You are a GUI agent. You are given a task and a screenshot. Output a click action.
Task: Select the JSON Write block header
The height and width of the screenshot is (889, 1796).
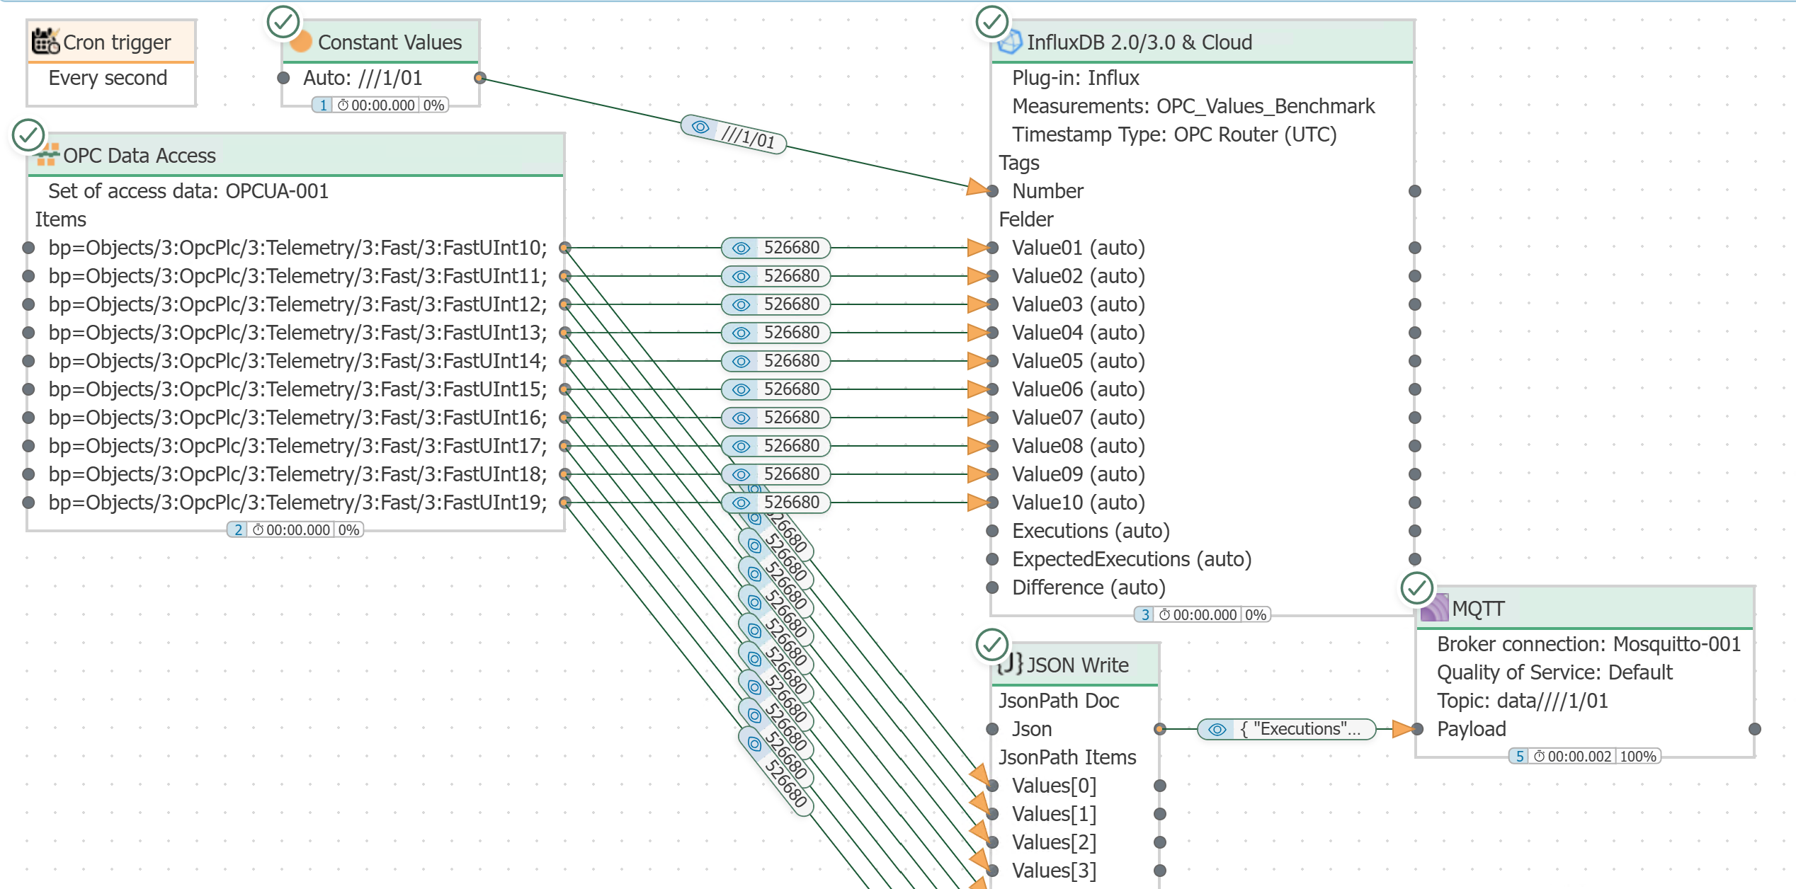click(1075, 665)
